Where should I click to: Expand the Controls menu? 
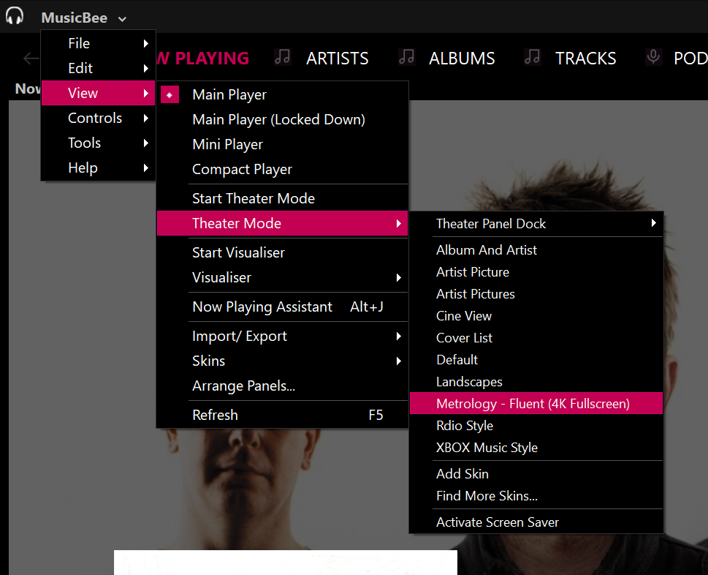[x=98, y=118]
